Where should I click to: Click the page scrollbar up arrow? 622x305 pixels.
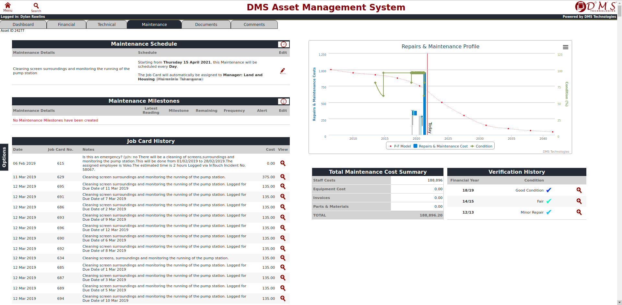(619, 3)
